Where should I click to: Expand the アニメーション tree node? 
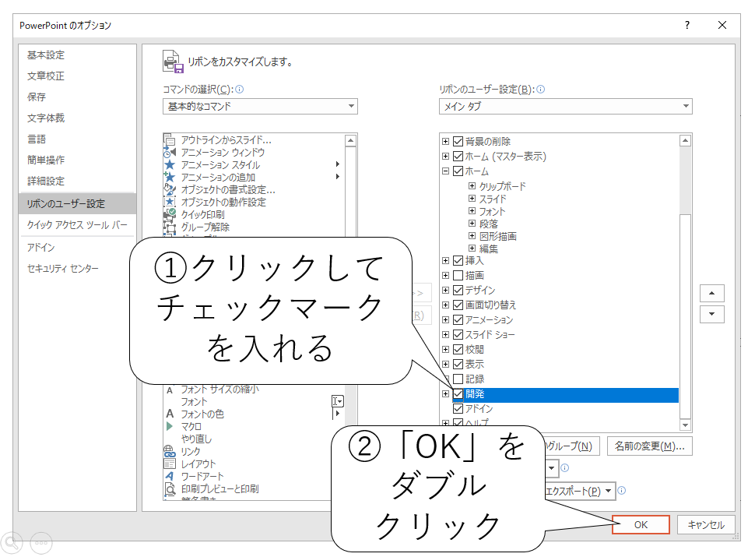coord(445,319)
